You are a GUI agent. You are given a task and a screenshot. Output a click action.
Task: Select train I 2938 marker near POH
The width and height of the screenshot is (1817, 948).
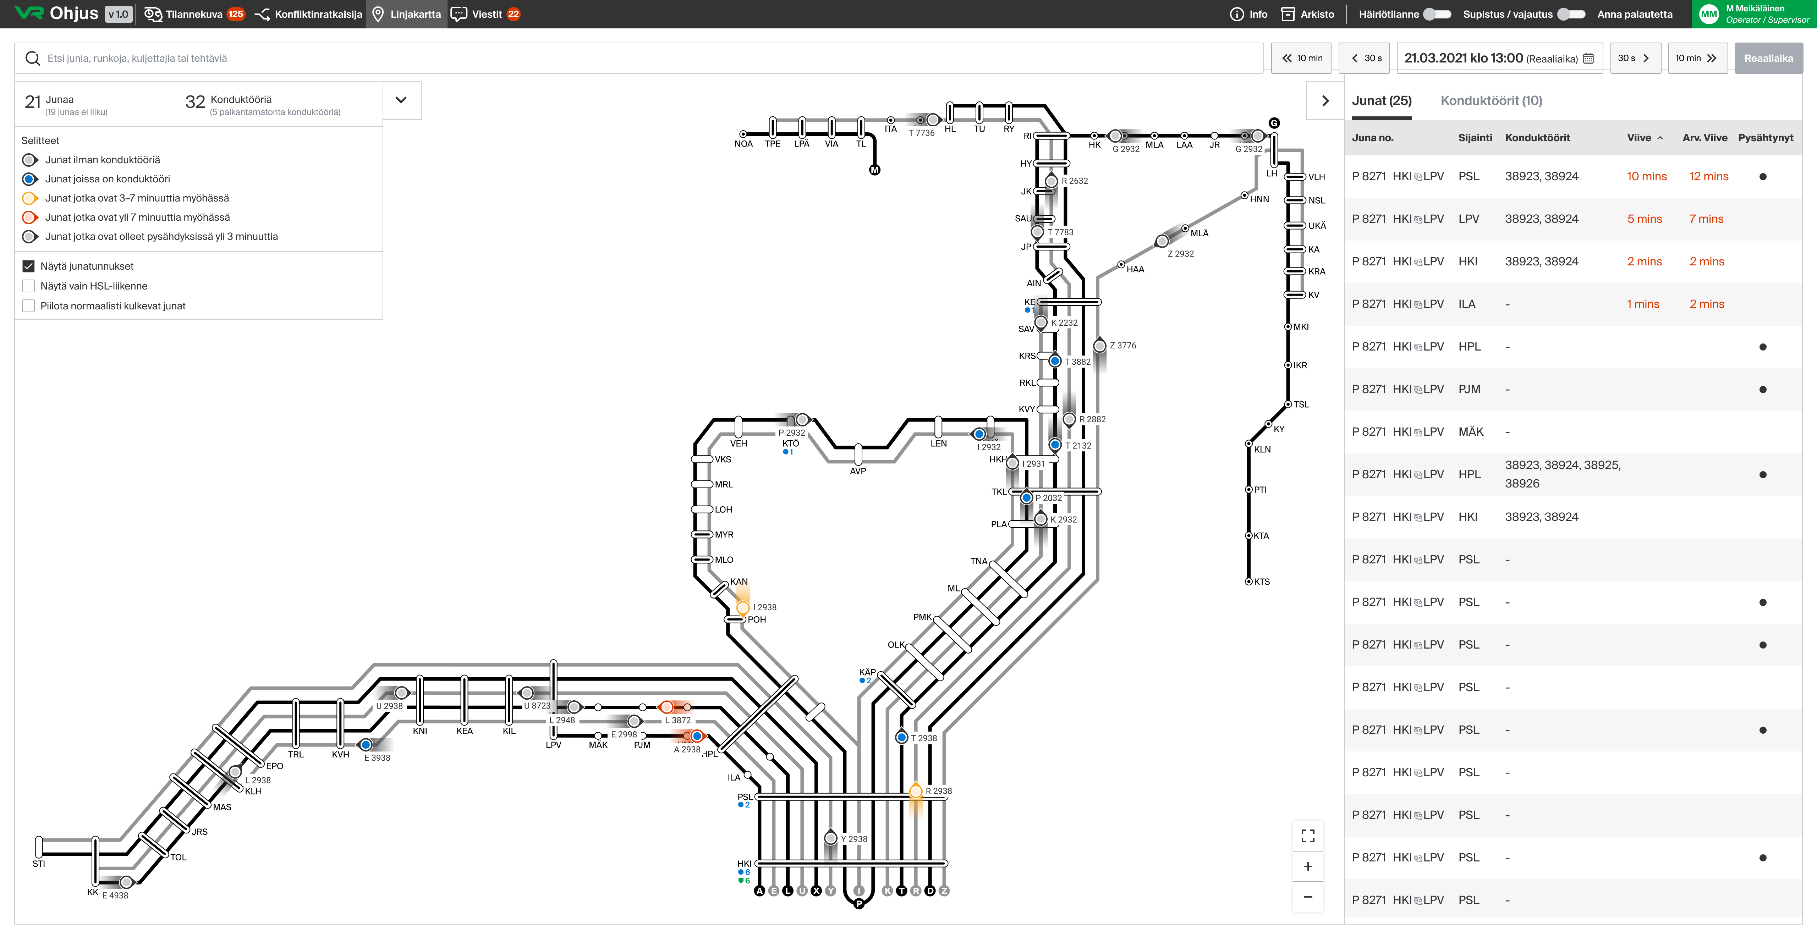coord(743,607)
